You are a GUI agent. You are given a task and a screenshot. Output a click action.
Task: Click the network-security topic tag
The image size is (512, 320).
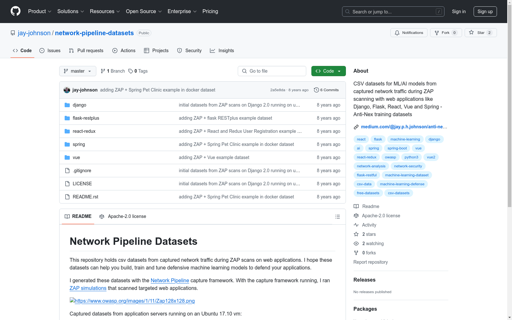[408, 166]
